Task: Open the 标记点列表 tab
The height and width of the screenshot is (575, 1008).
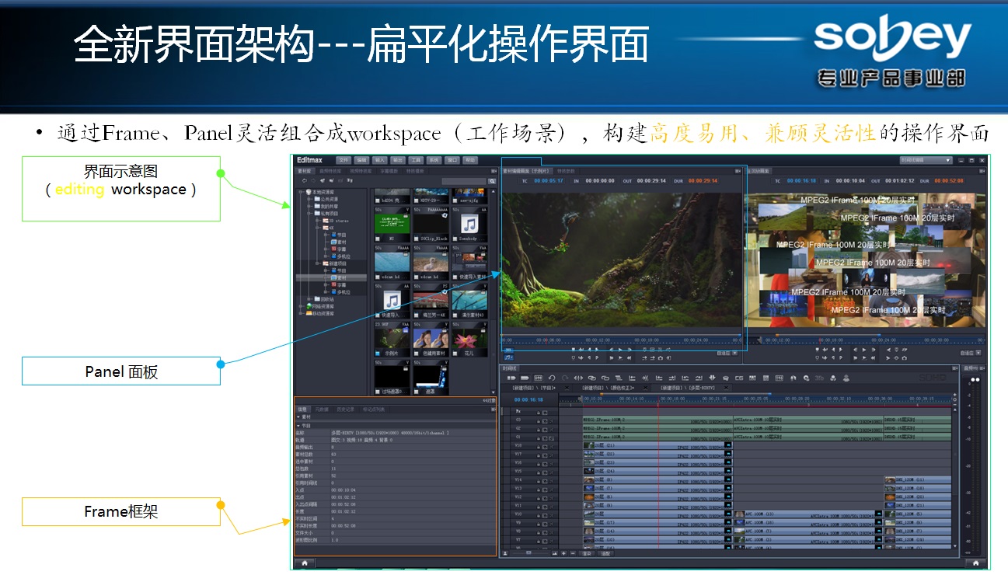Action: (x=374, y=409)
